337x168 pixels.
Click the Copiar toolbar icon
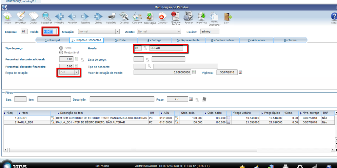(33, 16)
